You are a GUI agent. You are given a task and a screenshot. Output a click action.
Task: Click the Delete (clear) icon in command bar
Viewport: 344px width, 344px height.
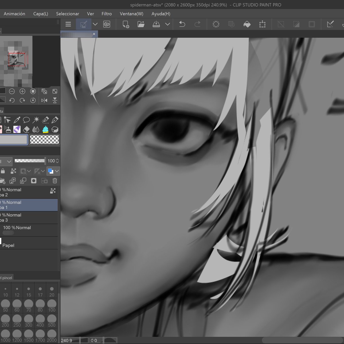click(216, 24)
